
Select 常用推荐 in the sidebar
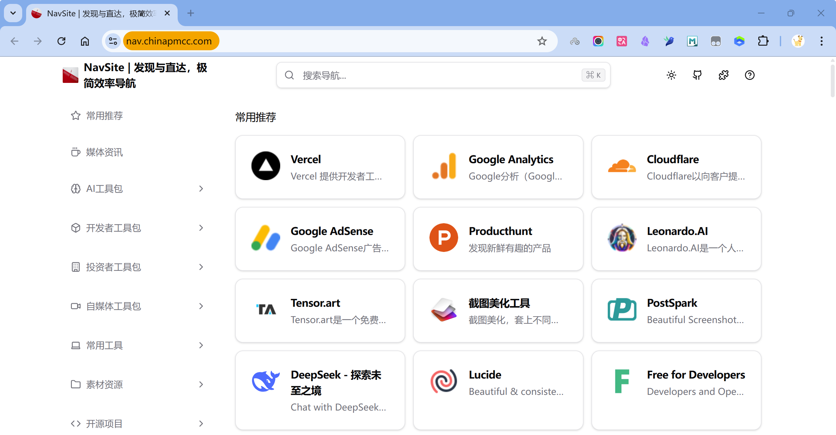(x=104, y=116)
